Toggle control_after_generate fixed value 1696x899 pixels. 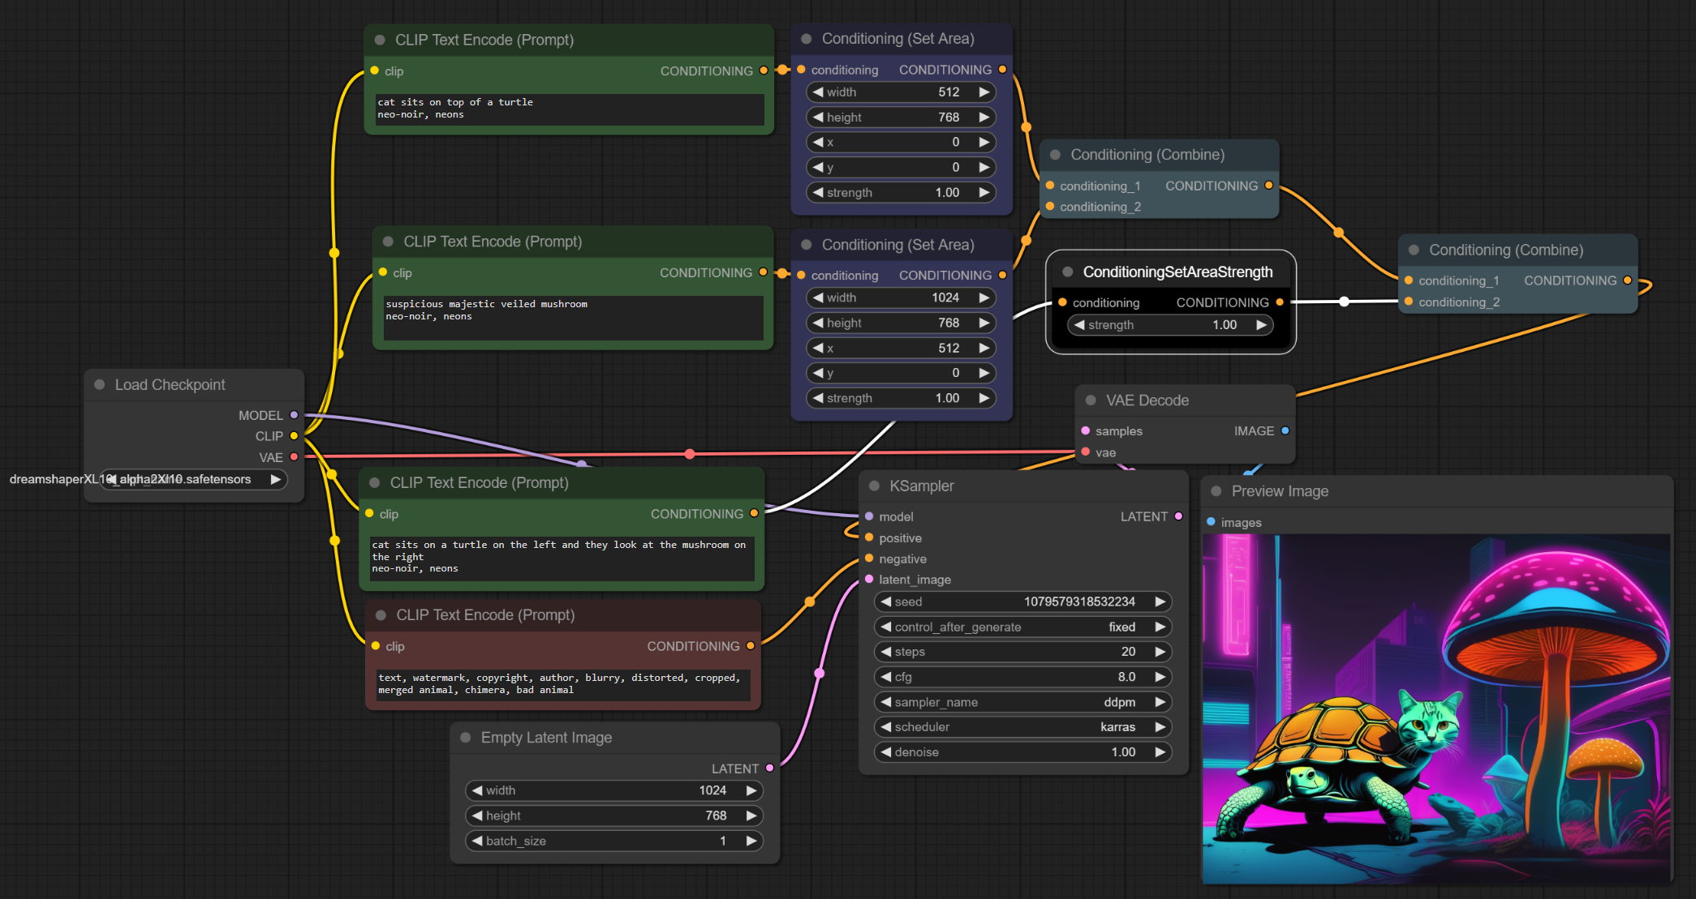[1022, 627]
